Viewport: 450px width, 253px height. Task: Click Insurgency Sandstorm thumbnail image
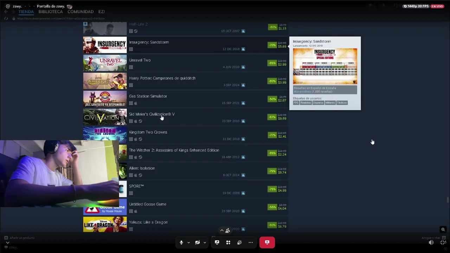click(x=105, y=45)
